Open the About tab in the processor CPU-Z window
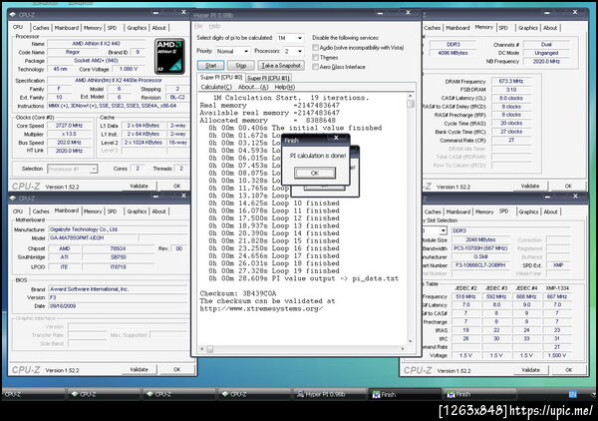The width and height of the screenshot is (598, 421). tap(159, 28)
